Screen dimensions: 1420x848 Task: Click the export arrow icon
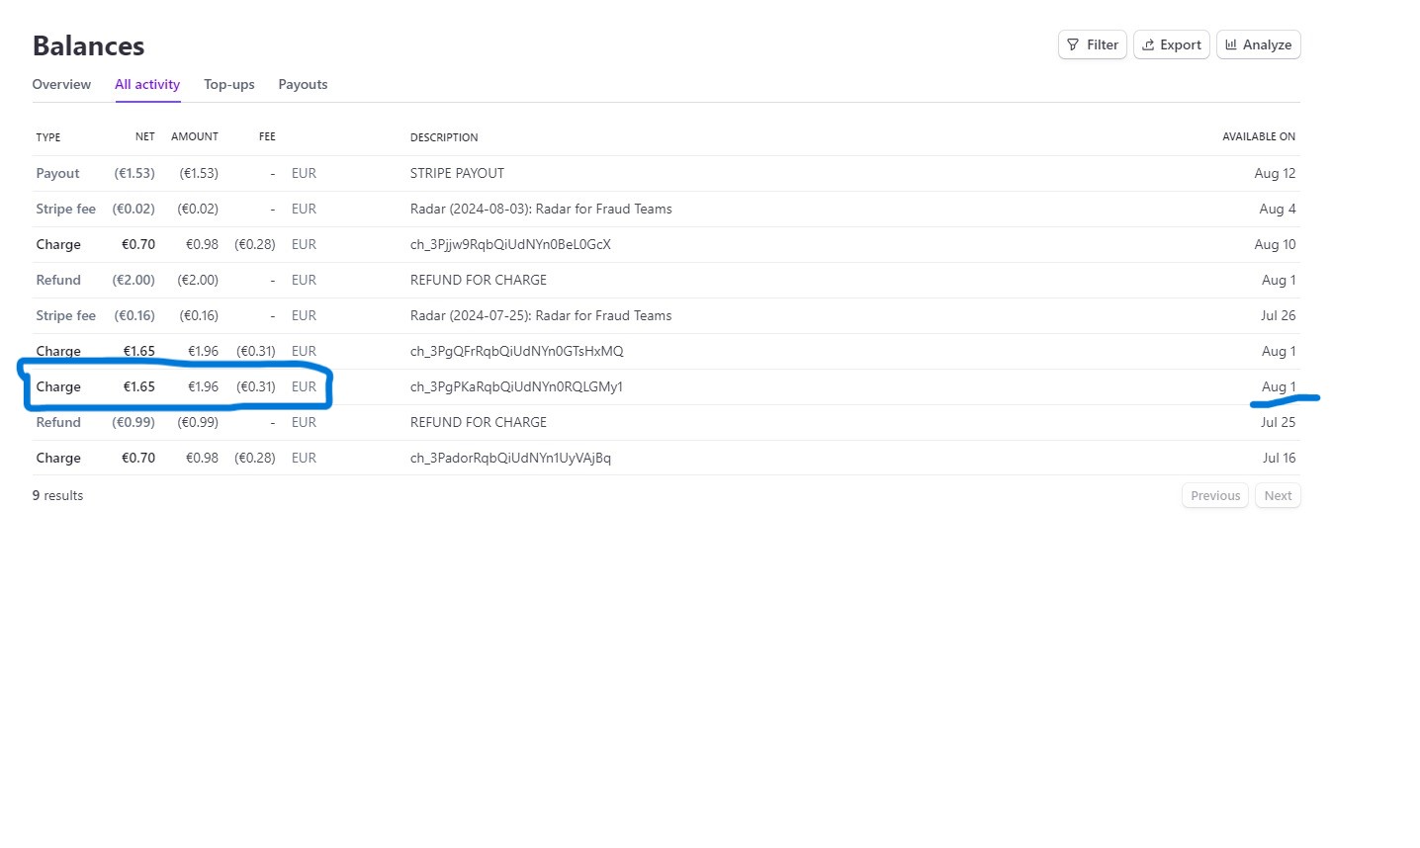coord(1148,44)
